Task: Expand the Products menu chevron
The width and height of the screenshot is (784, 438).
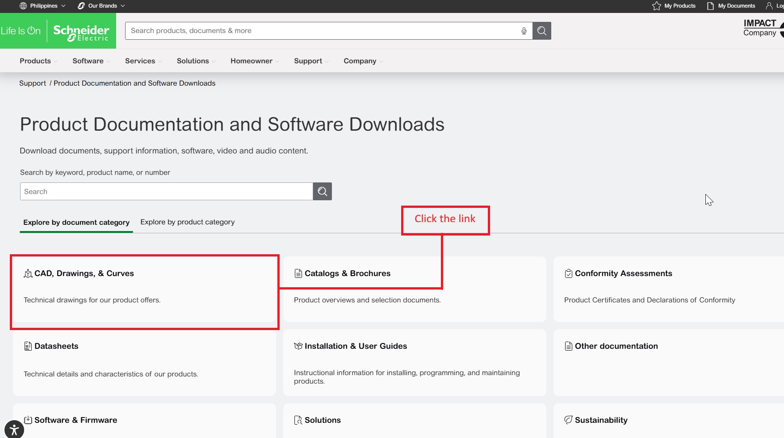Action: point(55,62)
